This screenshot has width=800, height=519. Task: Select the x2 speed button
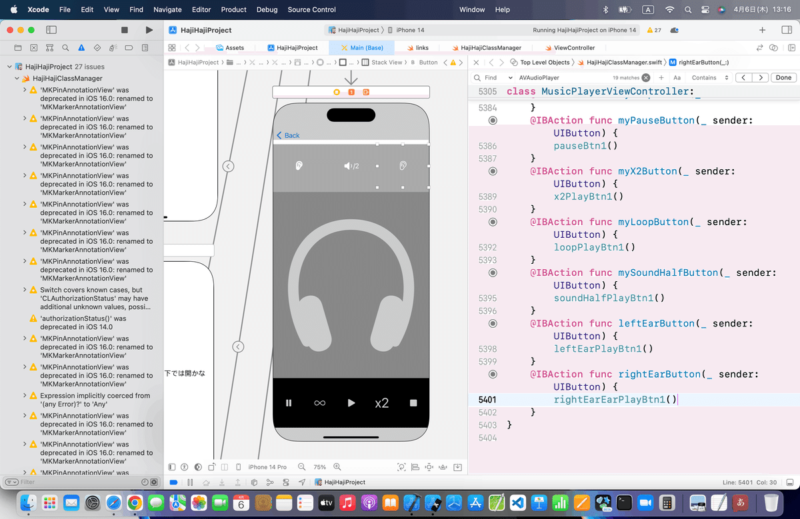click(x=381, y=403)
